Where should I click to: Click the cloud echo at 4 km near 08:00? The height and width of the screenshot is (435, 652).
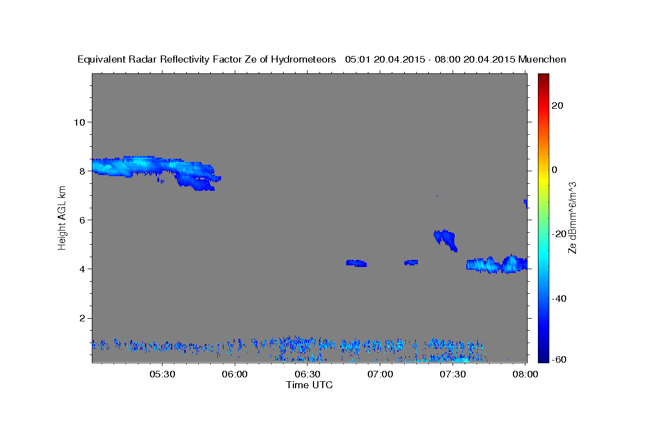(497, 264)
